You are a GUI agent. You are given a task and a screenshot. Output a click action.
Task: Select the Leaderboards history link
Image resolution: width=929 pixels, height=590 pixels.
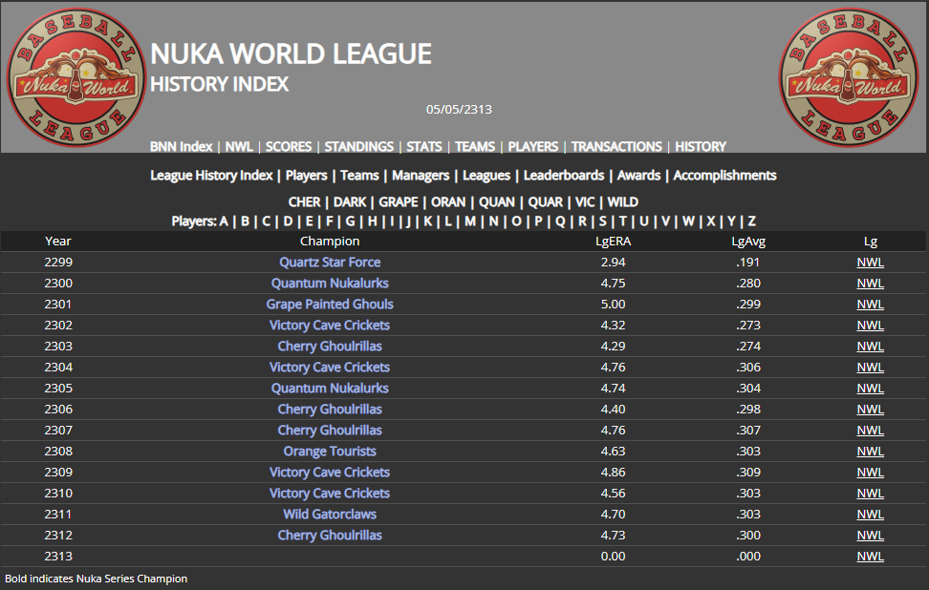click(563, 176)
